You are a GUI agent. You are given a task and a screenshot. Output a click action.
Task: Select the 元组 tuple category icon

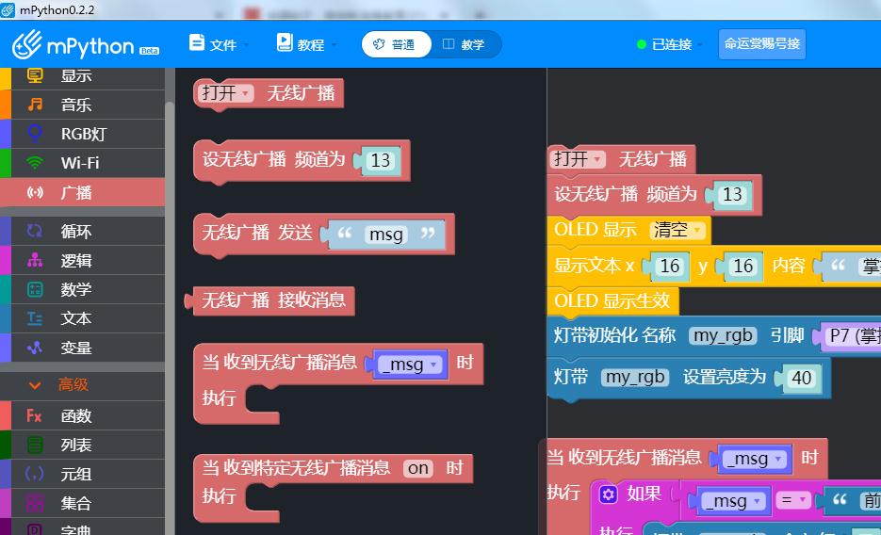(35, 475)
